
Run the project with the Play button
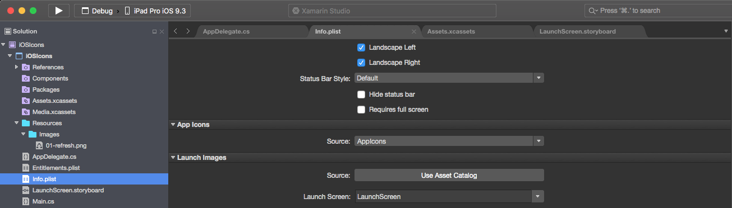59,11
